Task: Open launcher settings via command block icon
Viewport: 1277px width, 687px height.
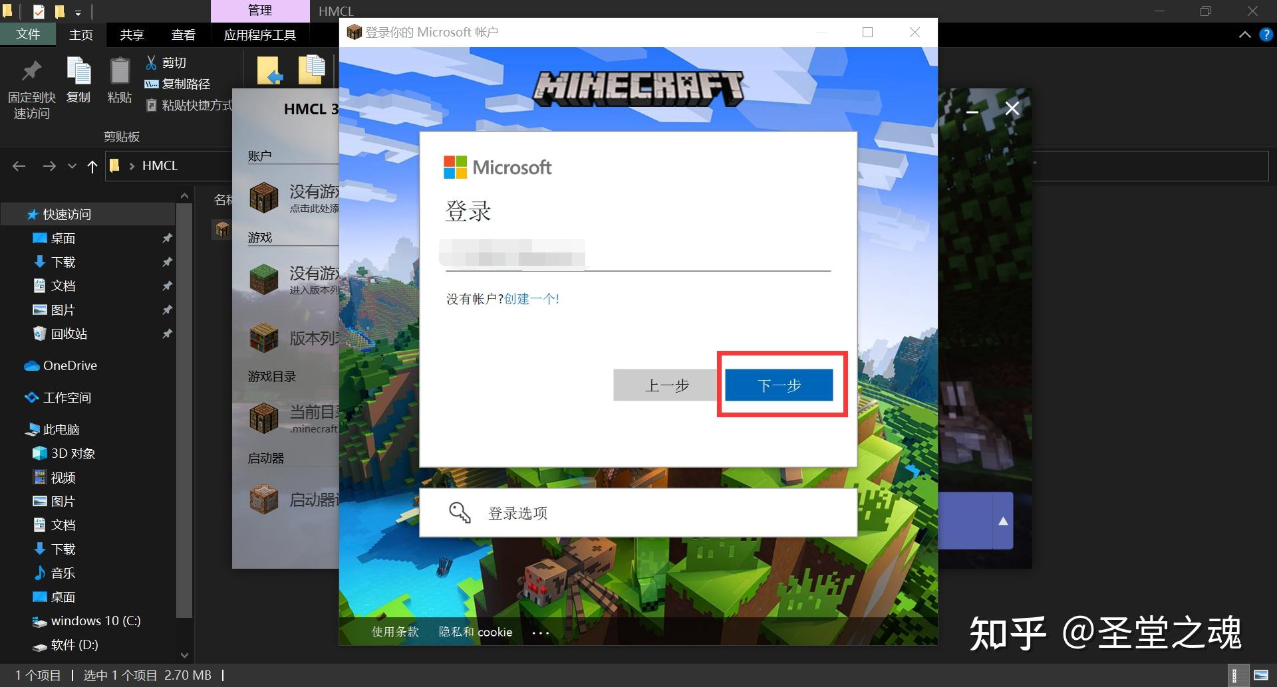Action: coord(264,500)
